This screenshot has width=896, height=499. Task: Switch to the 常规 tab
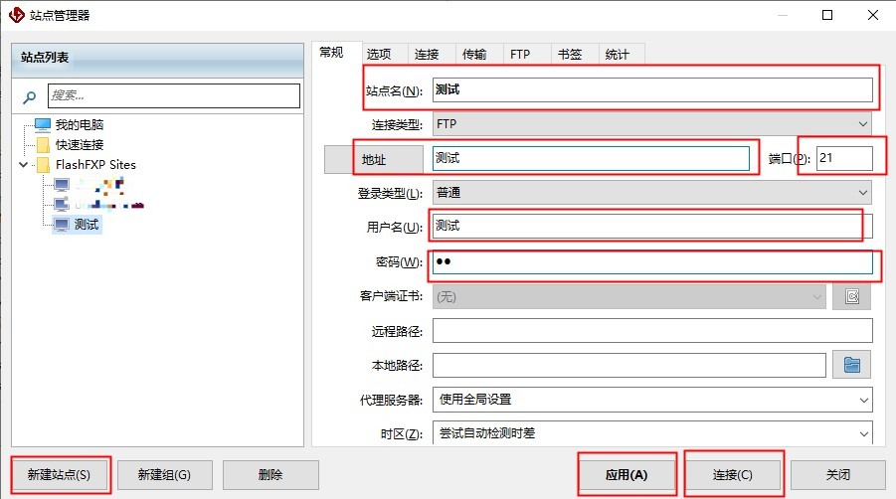click(x=331, y=53)
